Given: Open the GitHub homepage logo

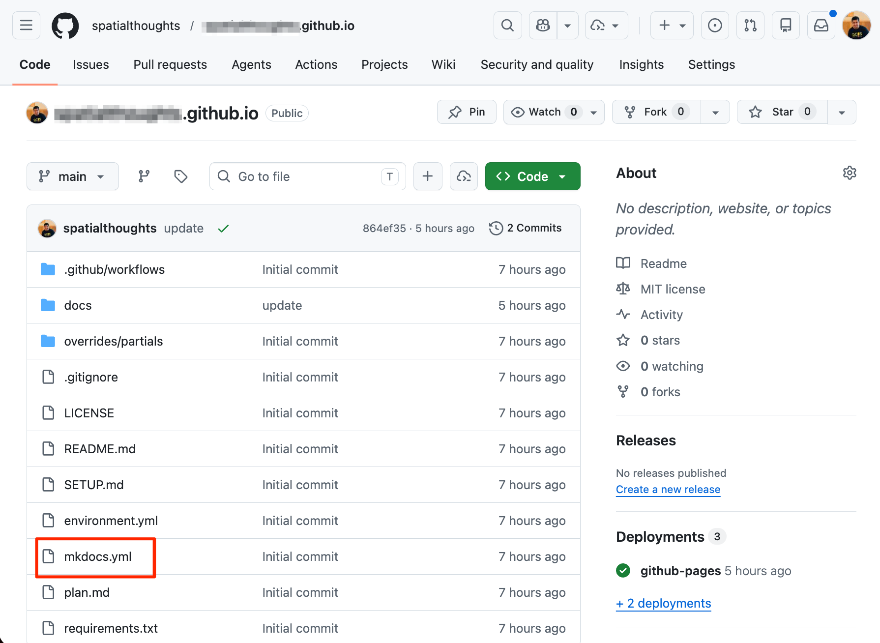Looking at the screenshot, I should [x=65, y=26].
